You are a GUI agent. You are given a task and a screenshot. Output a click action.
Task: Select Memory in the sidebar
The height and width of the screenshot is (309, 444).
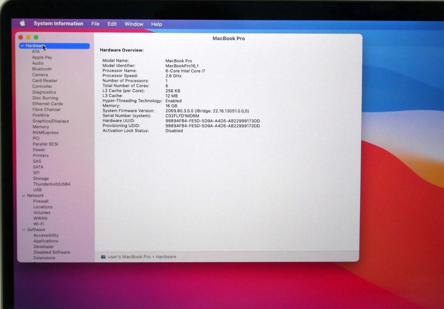41,127
